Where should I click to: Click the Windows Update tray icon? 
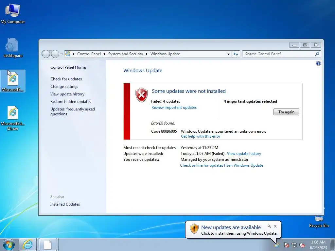tap(277, 244)
